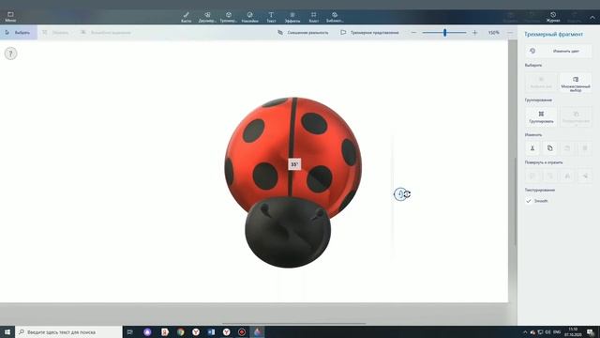
Task: Click the greyed Ungroup button
Action: (x=576, y=116)
